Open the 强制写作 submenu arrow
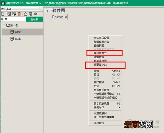The image size is (164, 133). point(119,107)
